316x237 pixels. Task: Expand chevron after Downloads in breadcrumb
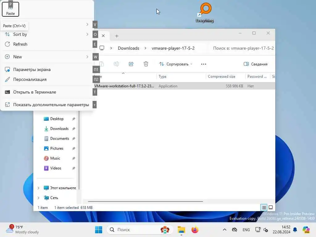145,48
